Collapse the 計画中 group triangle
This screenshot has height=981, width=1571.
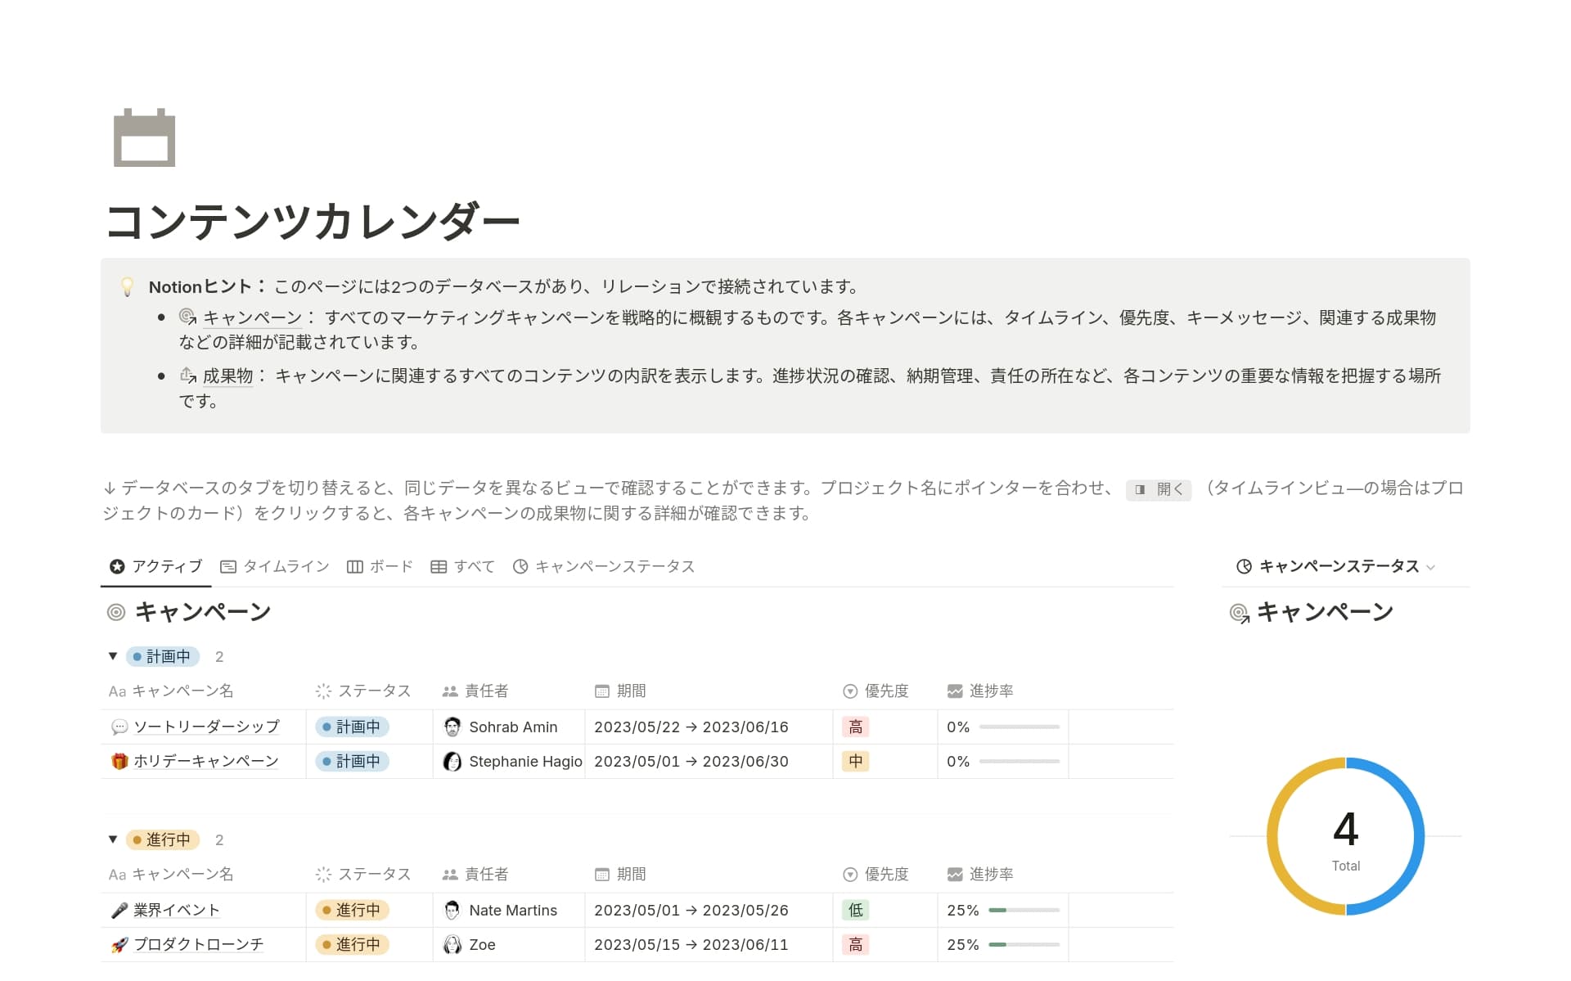pyautogui.click(x=113, y=656)
